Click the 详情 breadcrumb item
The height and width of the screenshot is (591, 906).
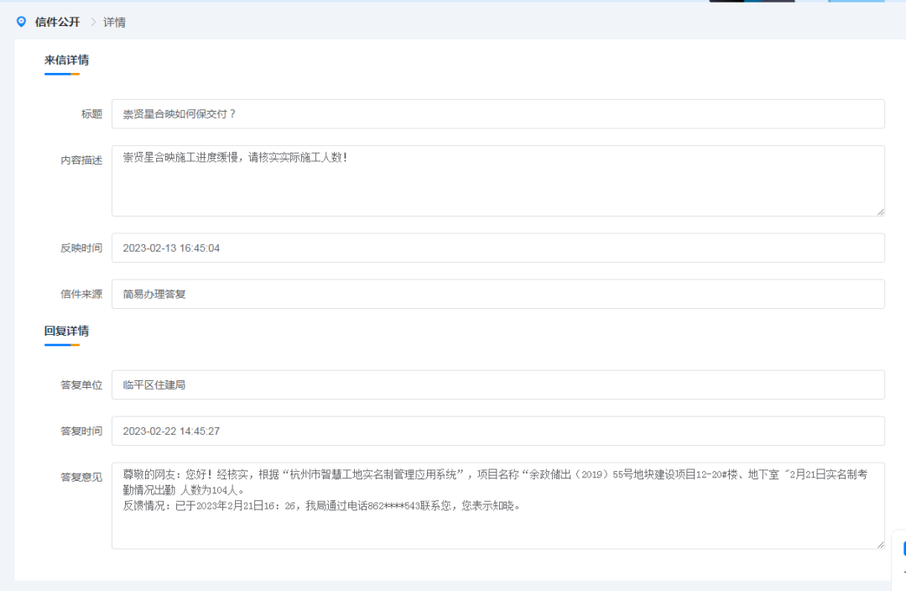click(x=114, y=22)
